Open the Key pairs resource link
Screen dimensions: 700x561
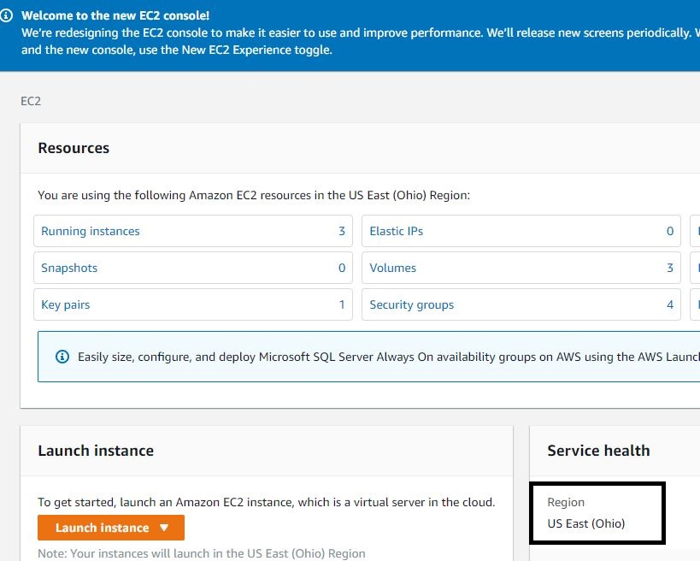click(65, 304)
